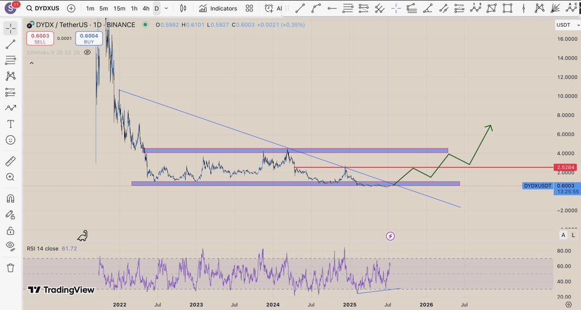Open the layout templates grid icon

coord(249,9)
